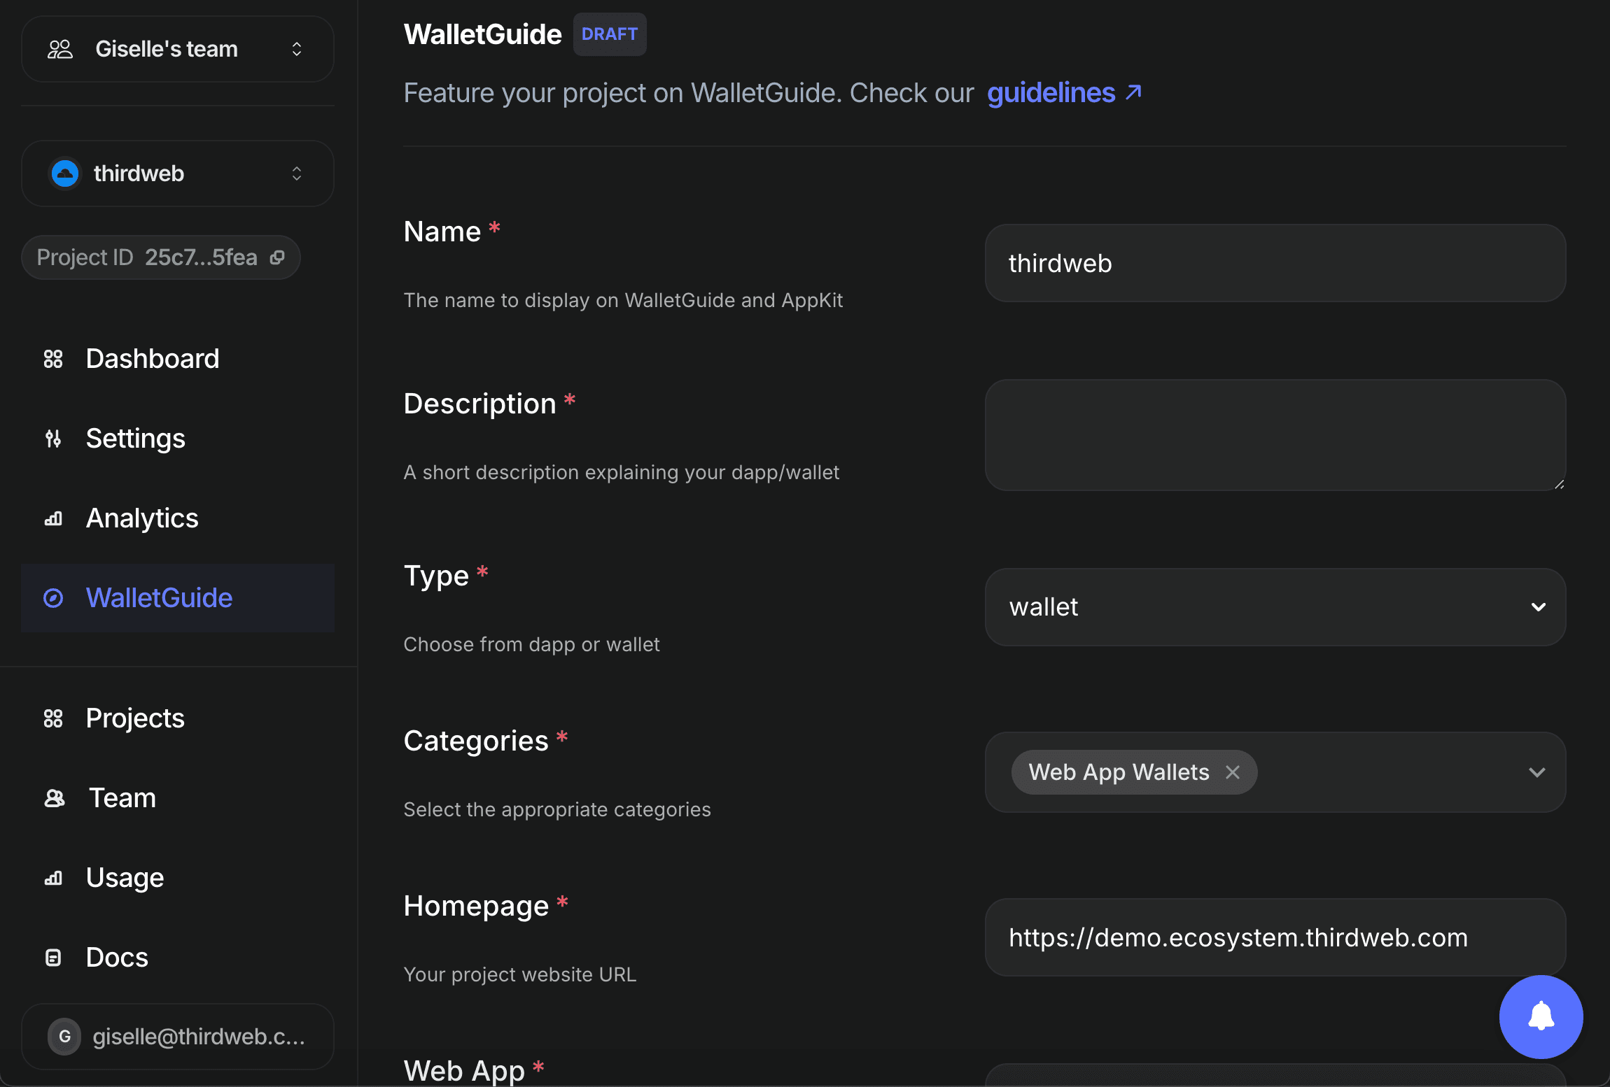The image size is (1610, 1087).
Task: Click the copy Project ID icon
Action: click(x=277, y=257)
